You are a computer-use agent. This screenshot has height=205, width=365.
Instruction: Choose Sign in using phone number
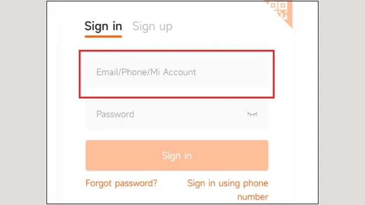tap(228, 190)
